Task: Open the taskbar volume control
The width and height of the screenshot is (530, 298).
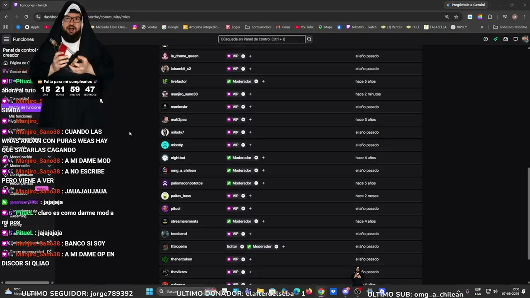Action: pyautogui.click(x=495, y=291)
